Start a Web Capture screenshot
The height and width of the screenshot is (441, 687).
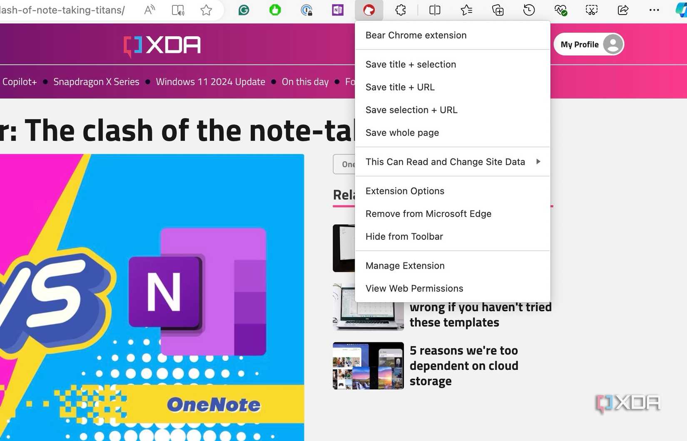[x=592, y=10]
